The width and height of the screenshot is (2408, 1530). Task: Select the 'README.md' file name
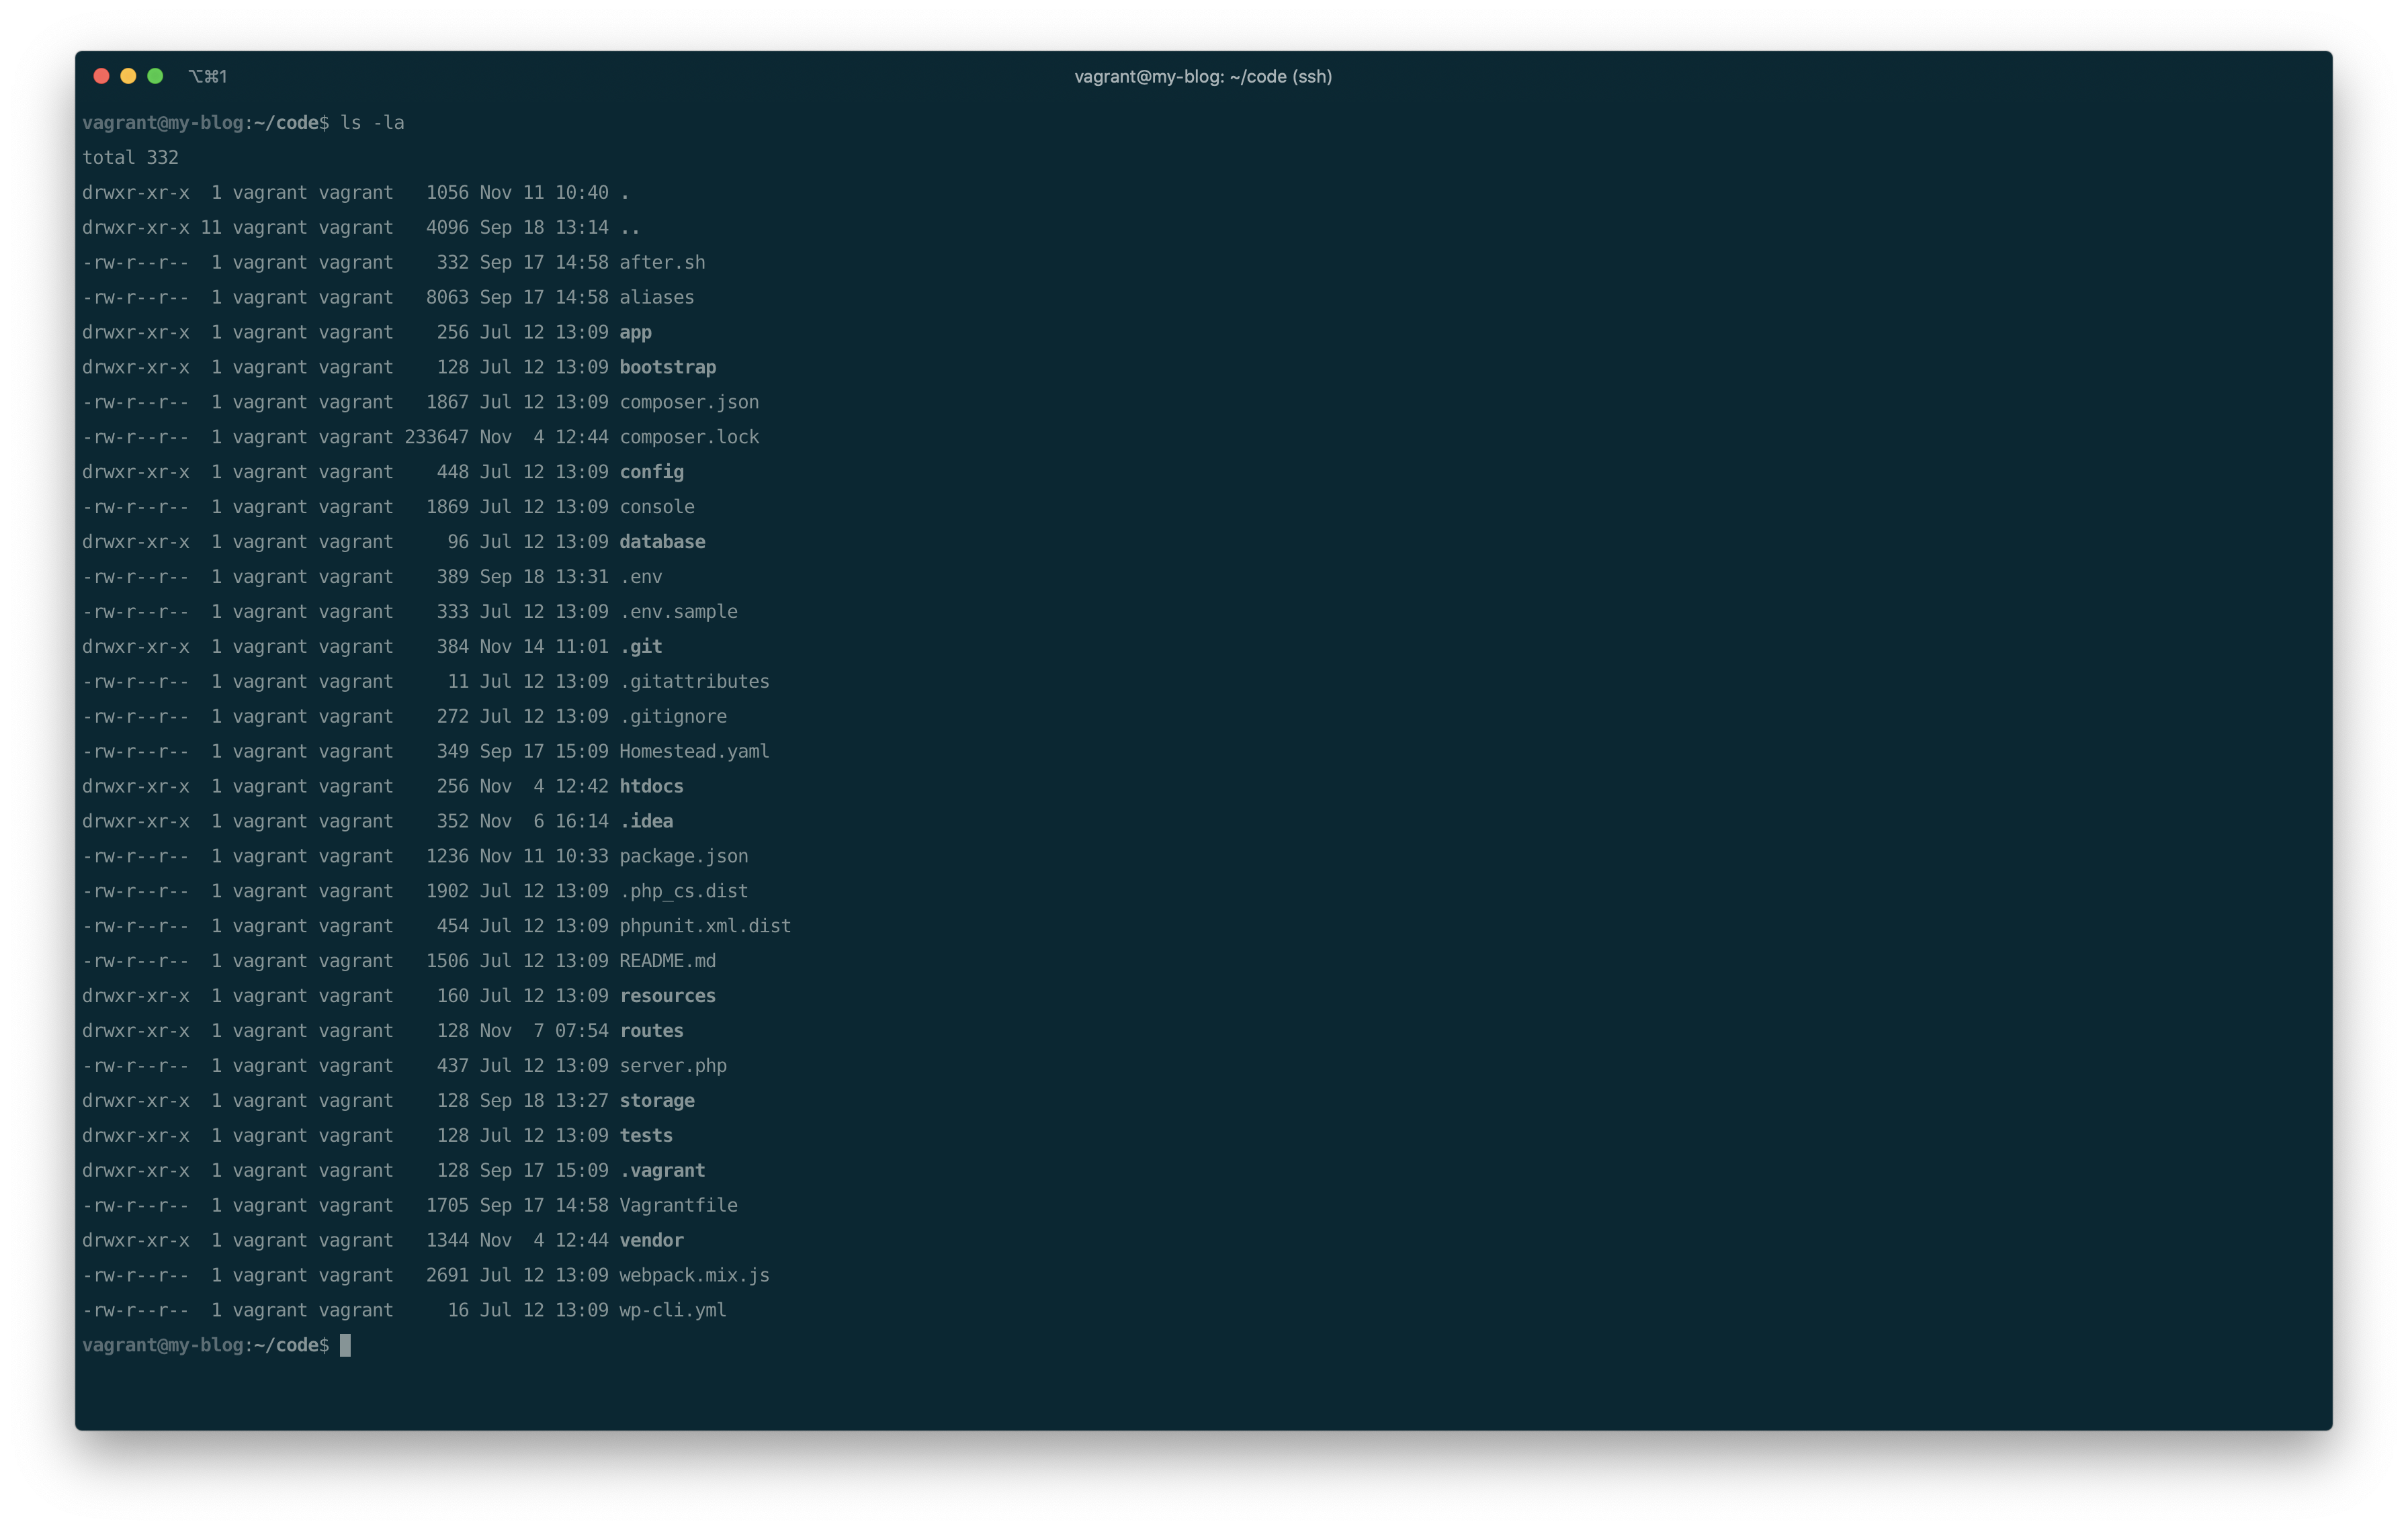point(668,961)
